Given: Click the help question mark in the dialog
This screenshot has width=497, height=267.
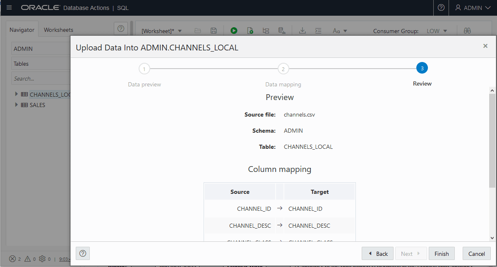Looking at the screenshot, I should [82, 253].
